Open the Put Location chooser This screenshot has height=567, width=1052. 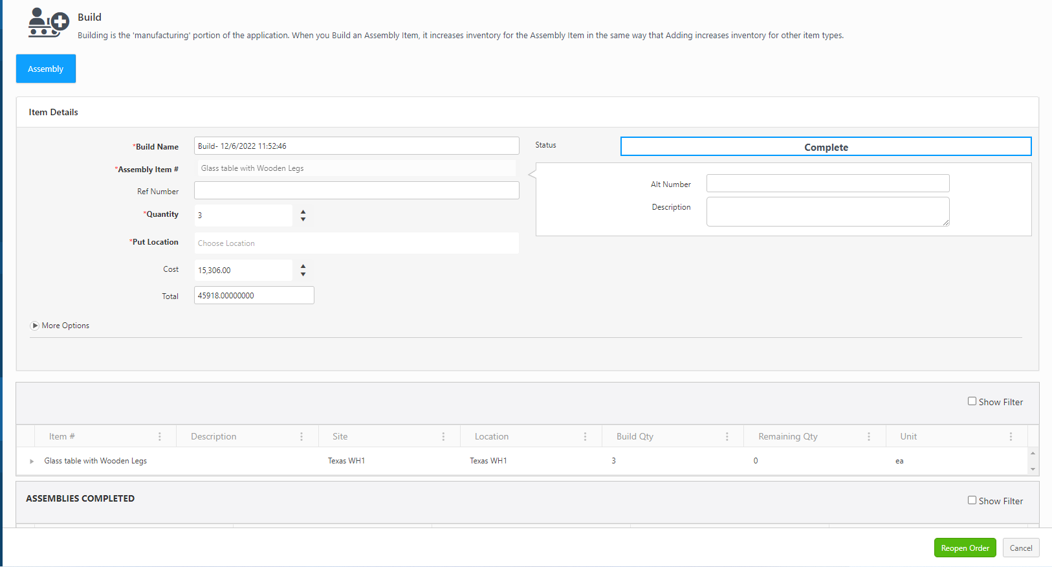click(356, 243)
